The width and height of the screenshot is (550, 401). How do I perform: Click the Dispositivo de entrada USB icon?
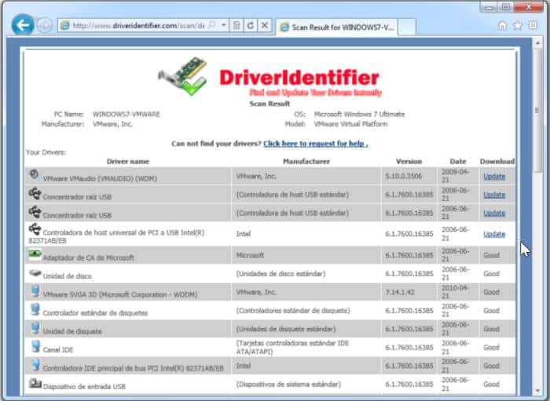point(35,383)
